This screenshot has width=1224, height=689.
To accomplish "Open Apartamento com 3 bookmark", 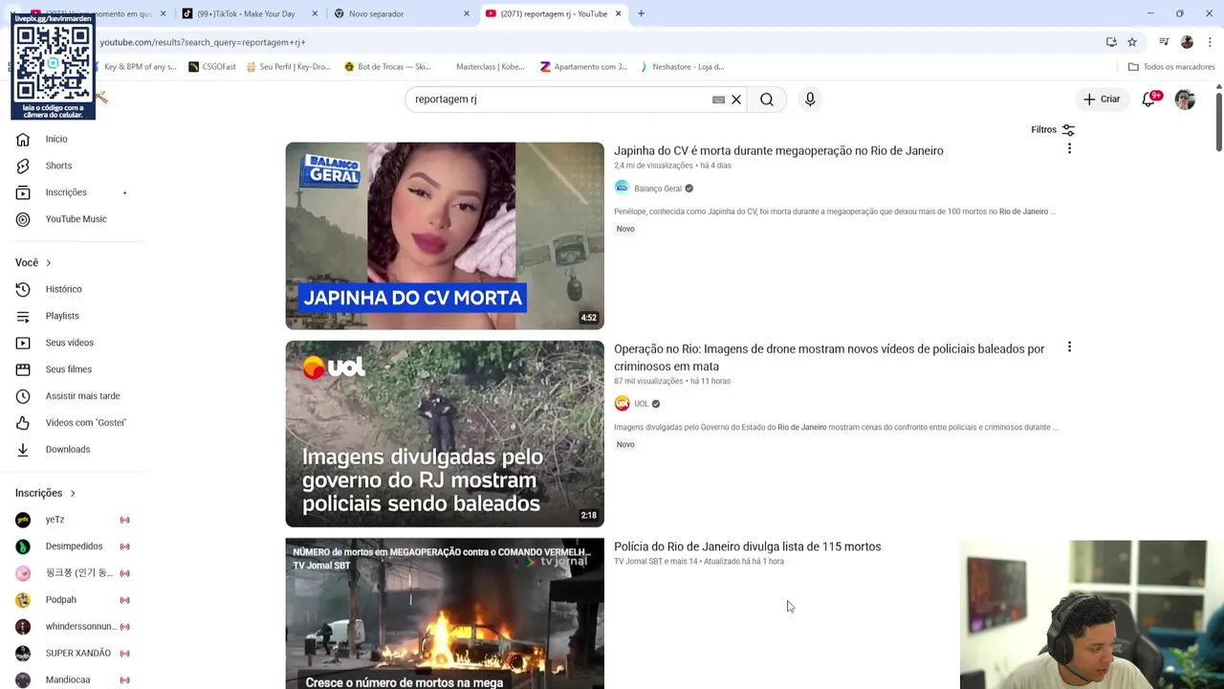I will coord(583,67).
